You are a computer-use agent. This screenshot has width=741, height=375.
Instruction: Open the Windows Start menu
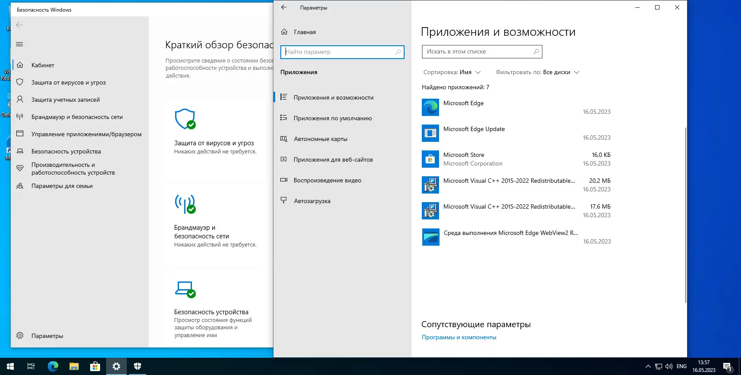point(10,366)
